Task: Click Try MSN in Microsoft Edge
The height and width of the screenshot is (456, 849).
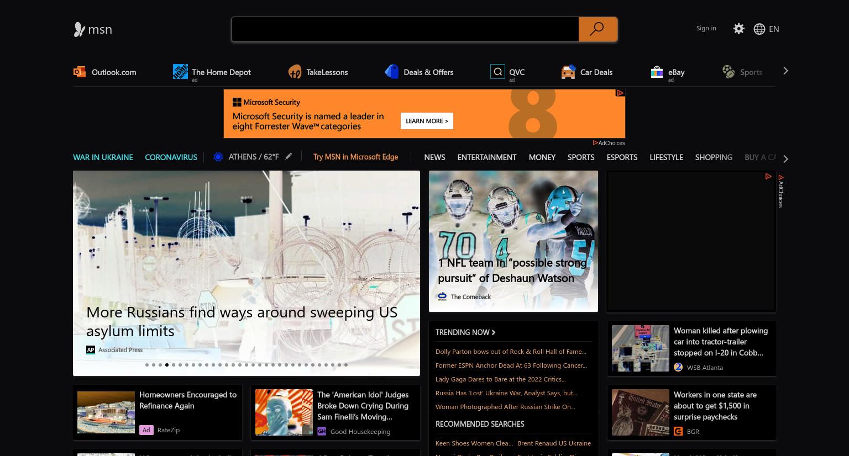Action: pos(355,157)
